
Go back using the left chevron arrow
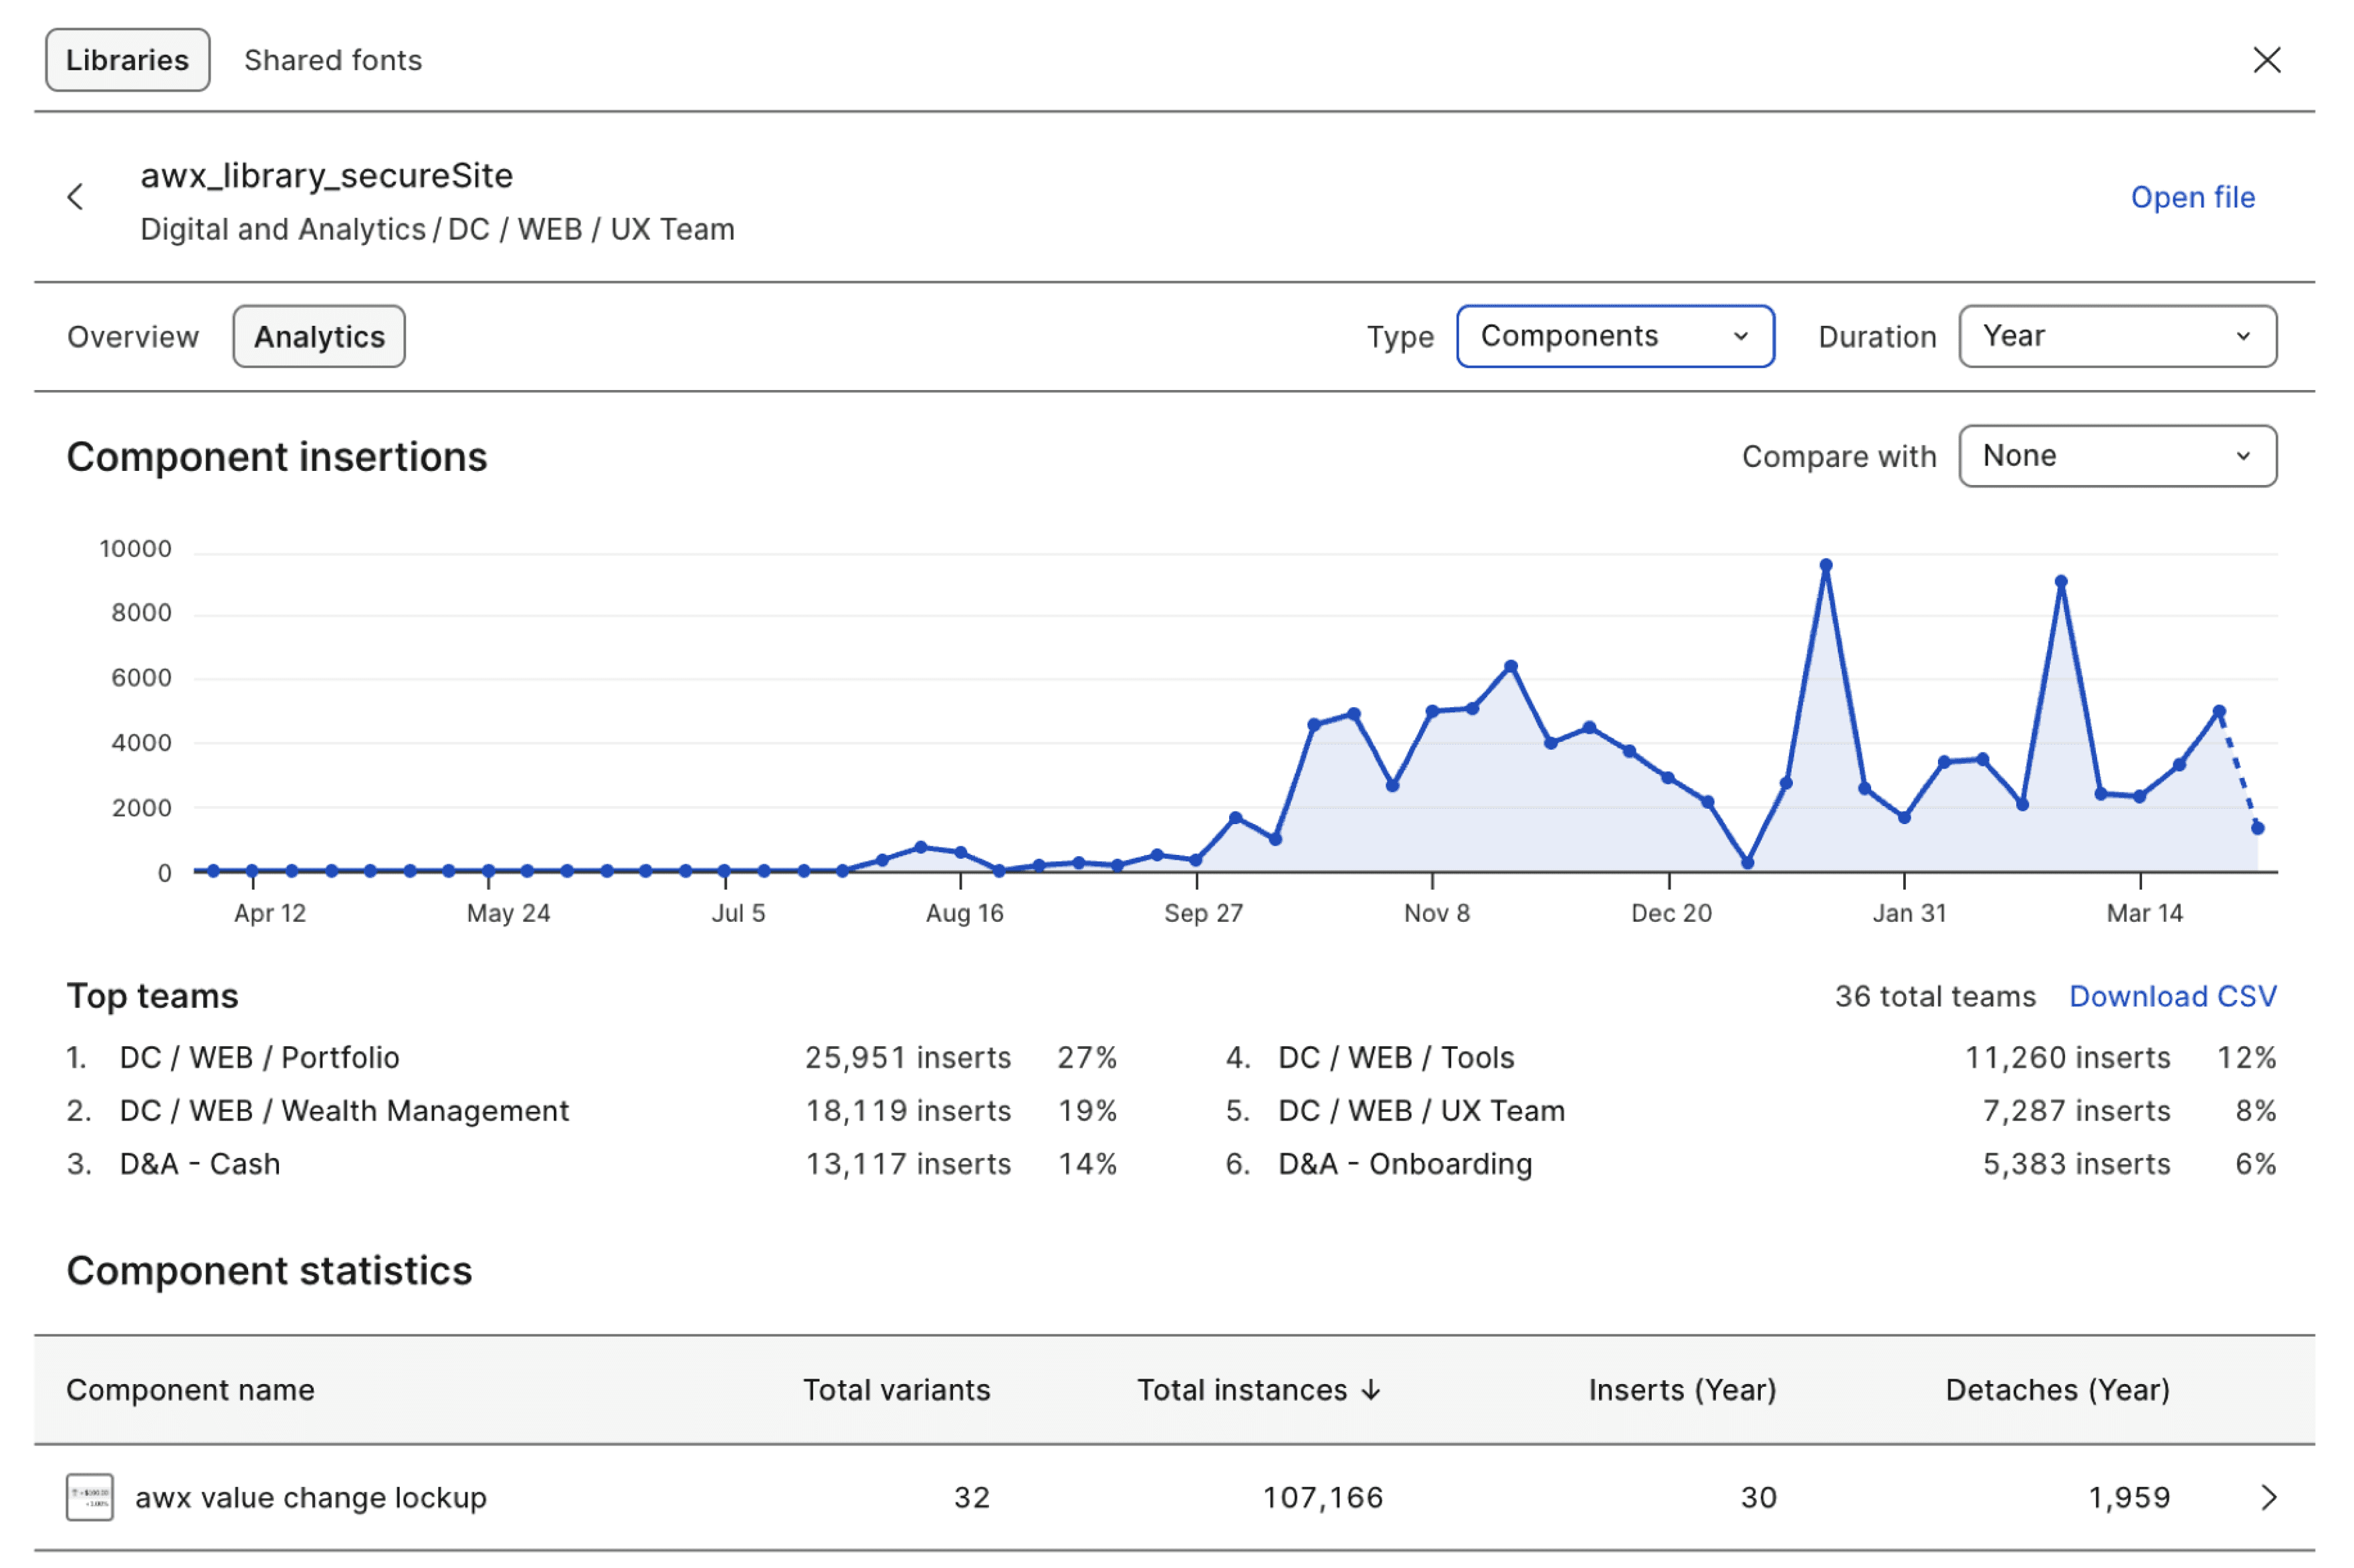pyautogui.click(x=76, y=197)
